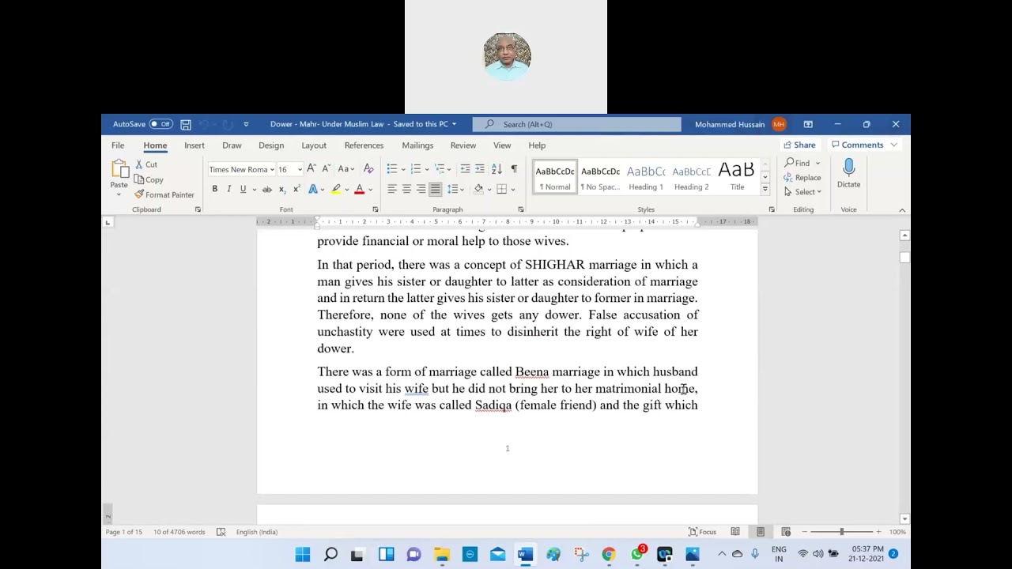Select the Normal style
This screenshot has height=569, width=1012.
click(555, 179)
